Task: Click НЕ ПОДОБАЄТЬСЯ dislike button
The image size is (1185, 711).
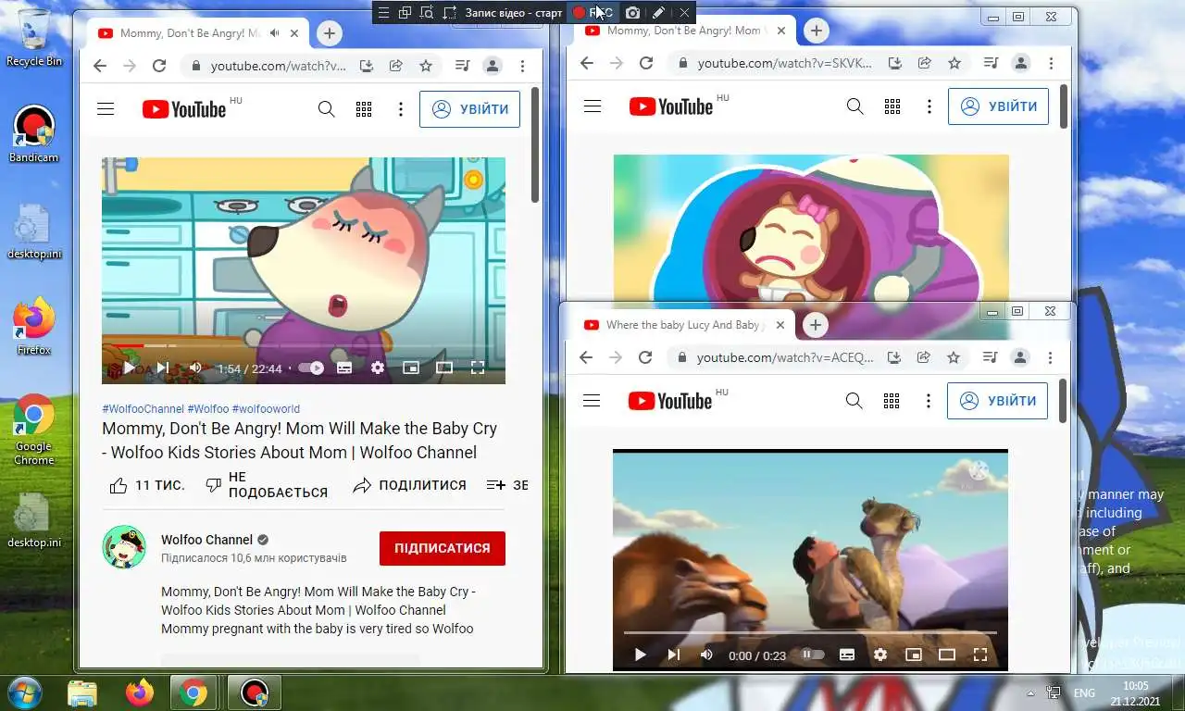Action: 267,485
